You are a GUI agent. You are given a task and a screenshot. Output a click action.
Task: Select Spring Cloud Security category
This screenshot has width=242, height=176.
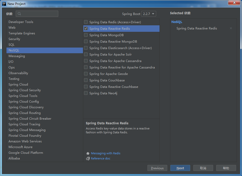pos(45,90)
